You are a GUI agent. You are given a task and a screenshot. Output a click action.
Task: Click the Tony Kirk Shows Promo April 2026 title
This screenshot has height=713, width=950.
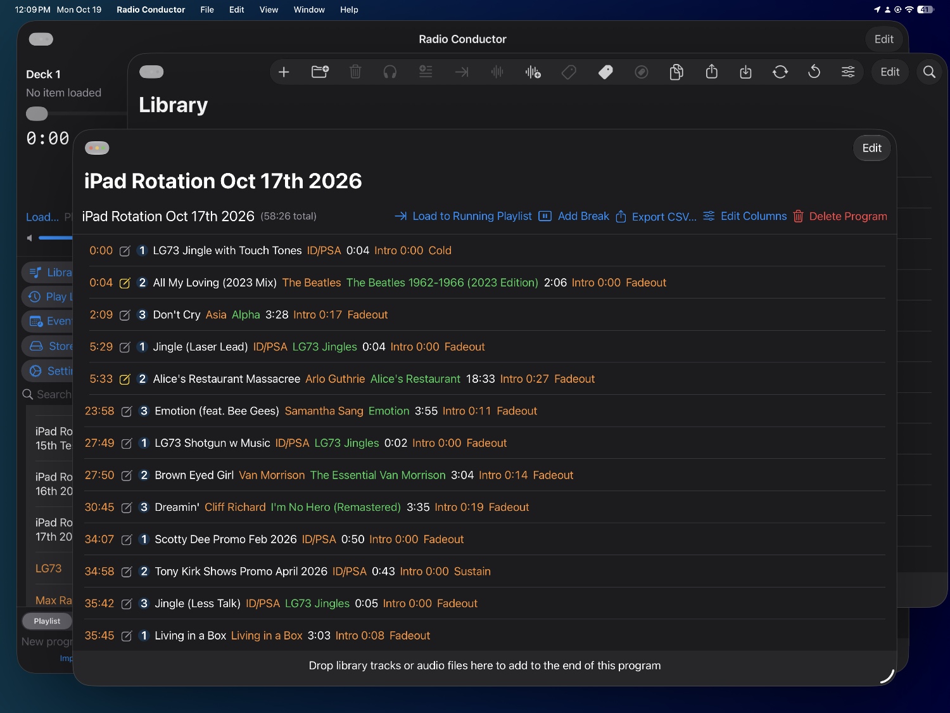[241, 572]
